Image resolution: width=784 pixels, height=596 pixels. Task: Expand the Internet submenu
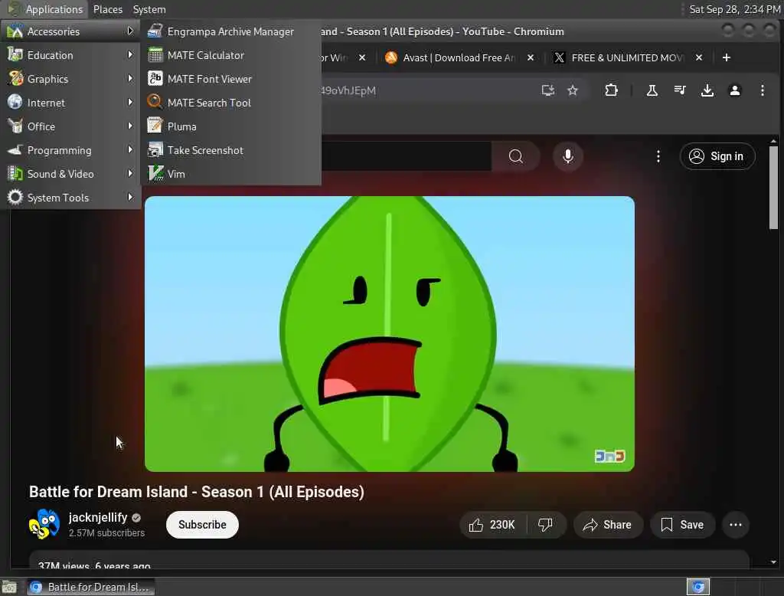click(70, 103)
